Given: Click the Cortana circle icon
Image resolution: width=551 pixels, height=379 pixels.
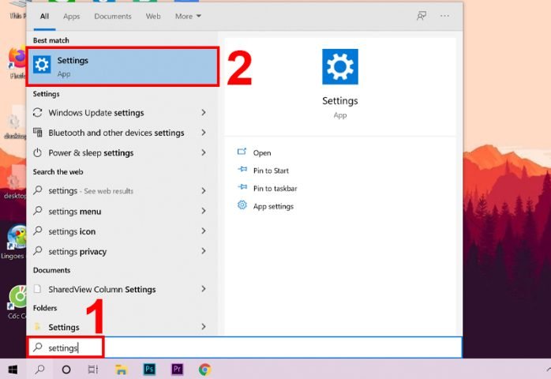Looking at the screenshot, I should pos(66,369).
